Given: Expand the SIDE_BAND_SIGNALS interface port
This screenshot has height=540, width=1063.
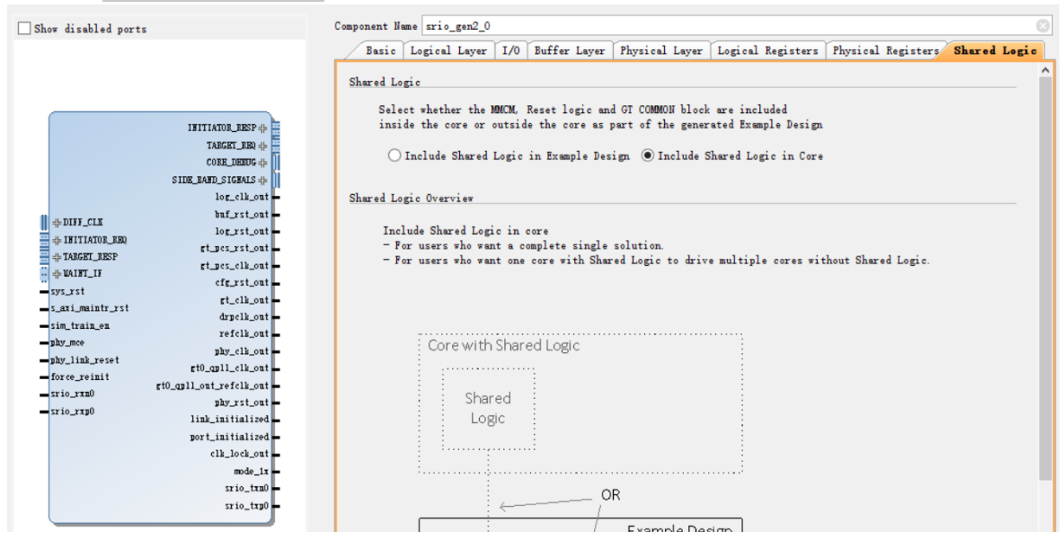Looking at the screenshot, I should pos(262,180).
